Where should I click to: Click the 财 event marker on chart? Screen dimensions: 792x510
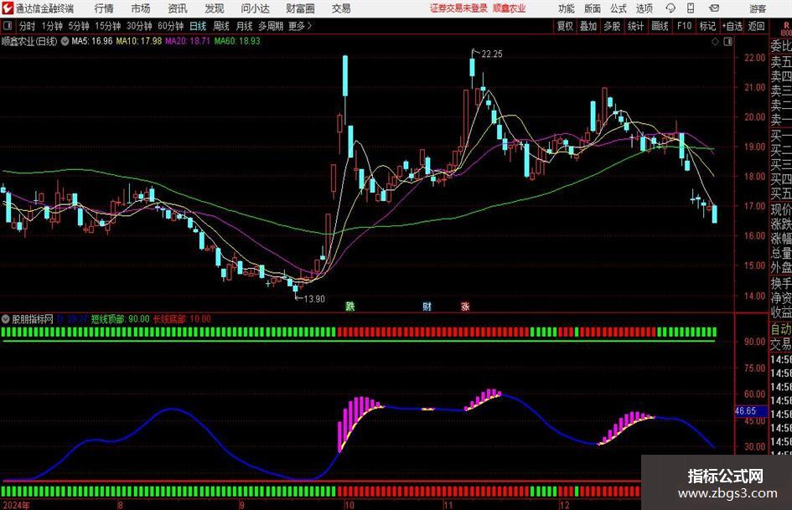(427, 306)
